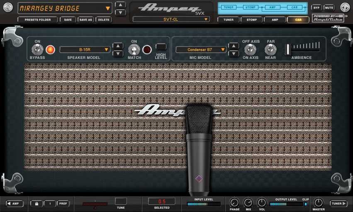This screenshot has width=353, height=212.
Task: Toggle the High Level button
Action: point(161,46)
